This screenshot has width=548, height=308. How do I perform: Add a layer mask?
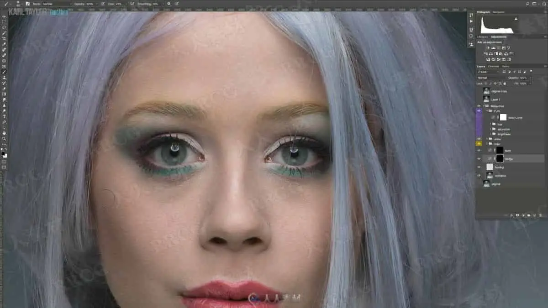(517, 215)
